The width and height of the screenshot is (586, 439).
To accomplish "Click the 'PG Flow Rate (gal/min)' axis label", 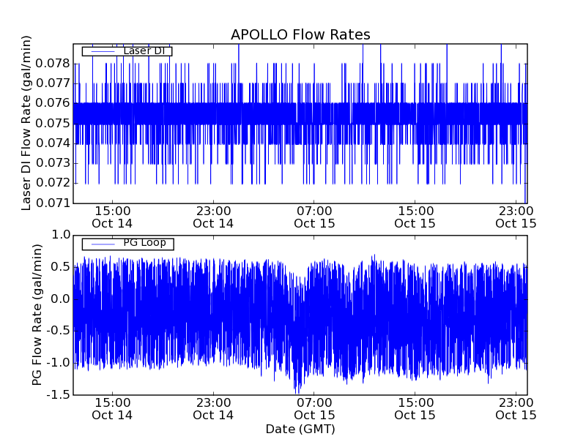I will coord(37,315).
